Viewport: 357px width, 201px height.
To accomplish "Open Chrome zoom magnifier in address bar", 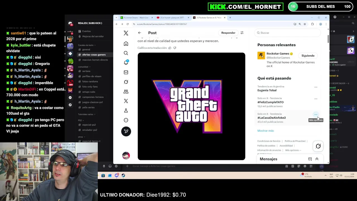I will [300, 24].
